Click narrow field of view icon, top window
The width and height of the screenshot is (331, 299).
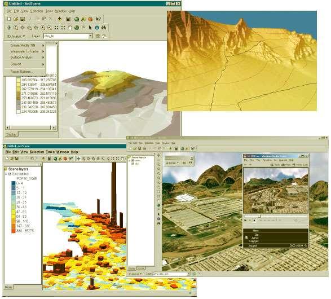coord(56,28)
